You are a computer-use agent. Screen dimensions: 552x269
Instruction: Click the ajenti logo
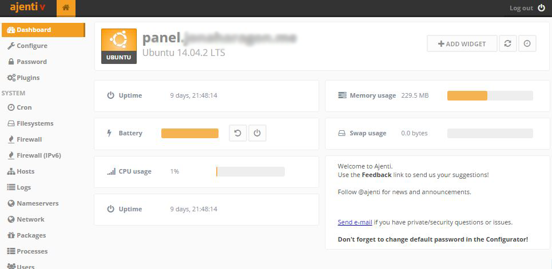tap(27, 8)
